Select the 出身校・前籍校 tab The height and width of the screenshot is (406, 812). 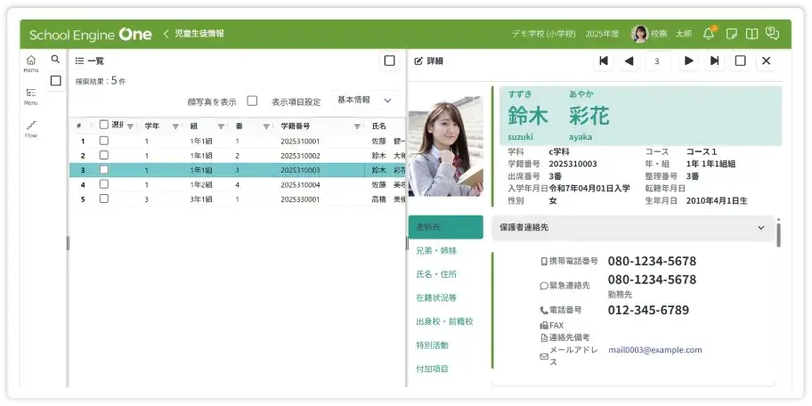445,321
